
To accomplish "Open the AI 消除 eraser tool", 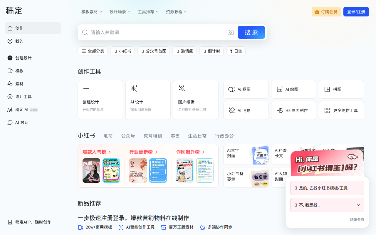I will click(x=246, y=110).
